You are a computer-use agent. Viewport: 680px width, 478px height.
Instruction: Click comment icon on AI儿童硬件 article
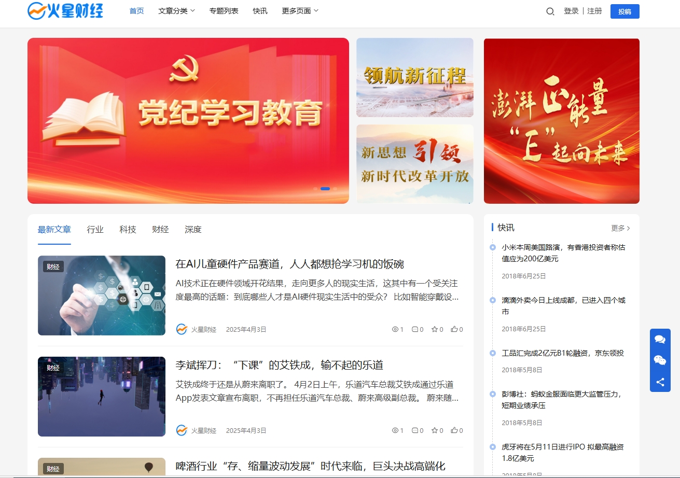[x=414, y=329]
